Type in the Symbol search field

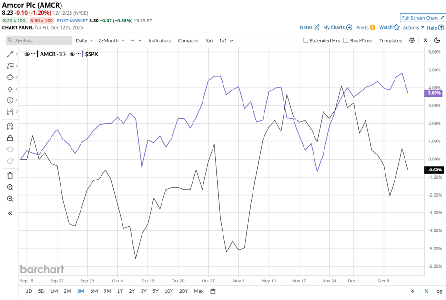click(x=38, y=40)
